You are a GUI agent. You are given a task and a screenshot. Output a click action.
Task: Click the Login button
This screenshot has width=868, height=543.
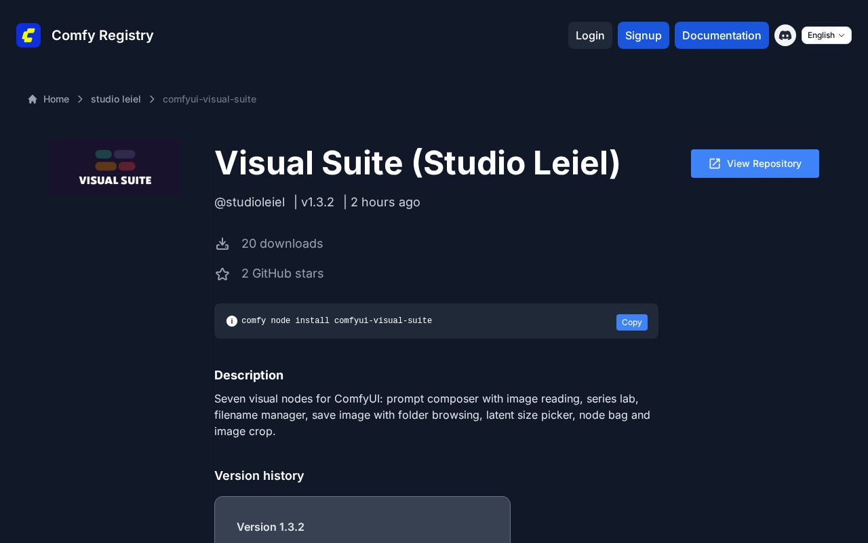(590, 35)
